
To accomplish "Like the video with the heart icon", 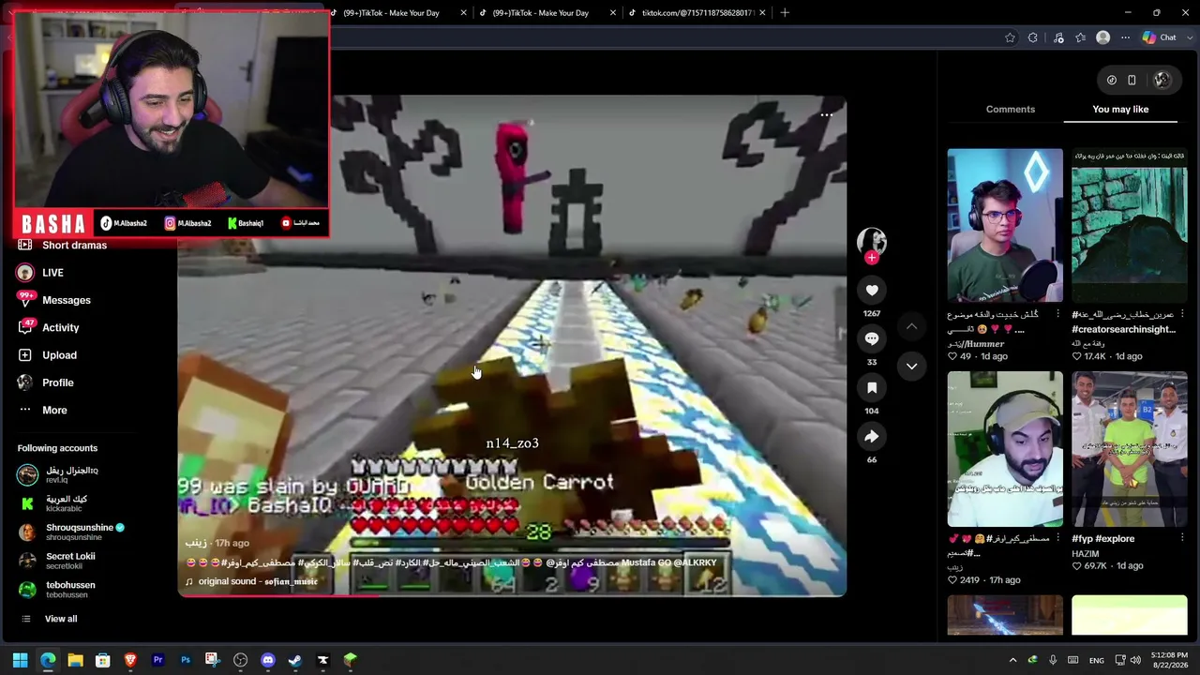I will click(872, 291).
